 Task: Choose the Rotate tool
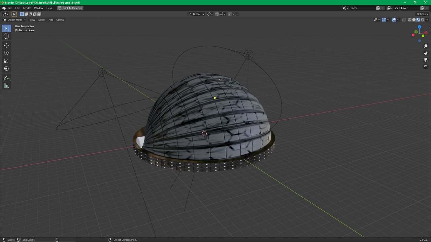[6, 53]
